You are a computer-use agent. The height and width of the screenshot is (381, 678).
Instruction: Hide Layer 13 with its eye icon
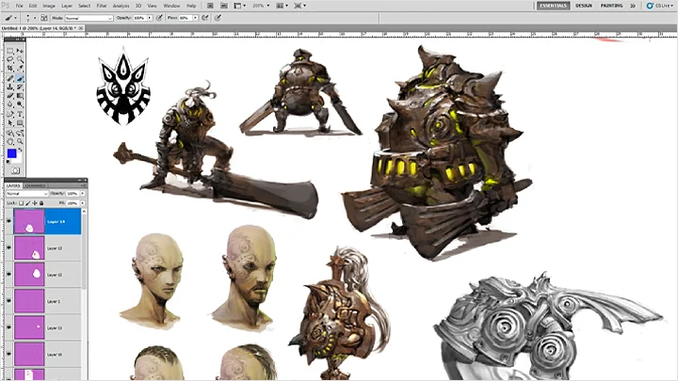click(x=8, y=248)
